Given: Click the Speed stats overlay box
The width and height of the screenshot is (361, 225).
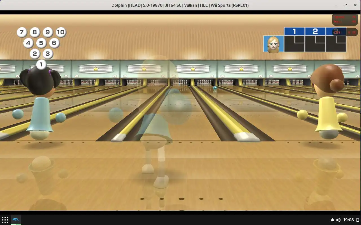Looking at the screenshot, I should [345, 19].
